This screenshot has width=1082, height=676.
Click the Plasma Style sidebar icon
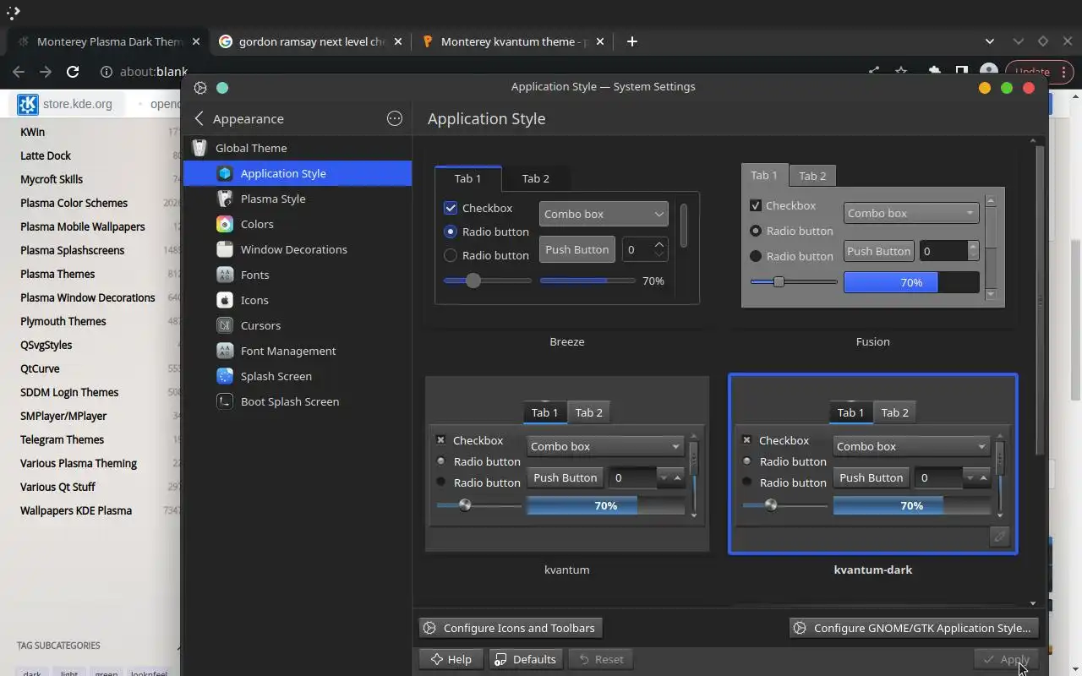tap(224, 199)
